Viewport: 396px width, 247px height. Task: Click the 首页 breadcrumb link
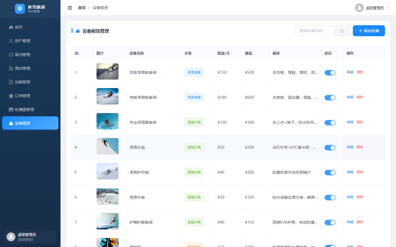point(82,8)
